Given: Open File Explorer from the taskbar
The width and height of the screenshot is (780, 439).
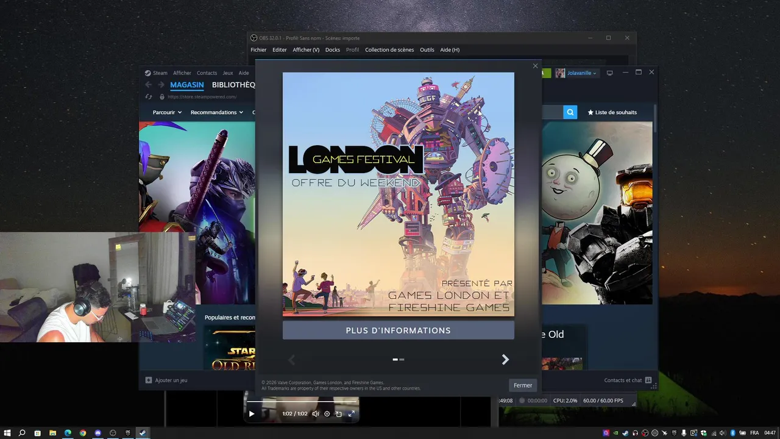Looking at the screenshot, I should point(52,433).
